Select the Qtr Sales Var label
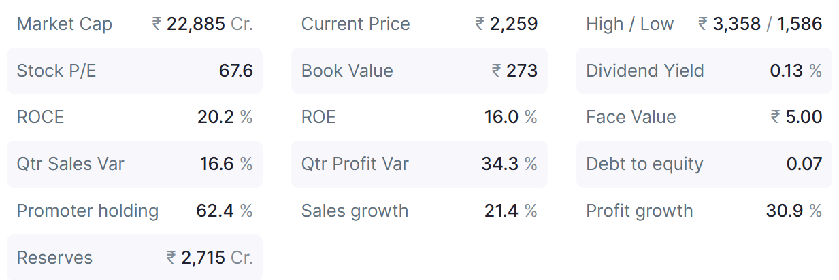 point(71,164)
